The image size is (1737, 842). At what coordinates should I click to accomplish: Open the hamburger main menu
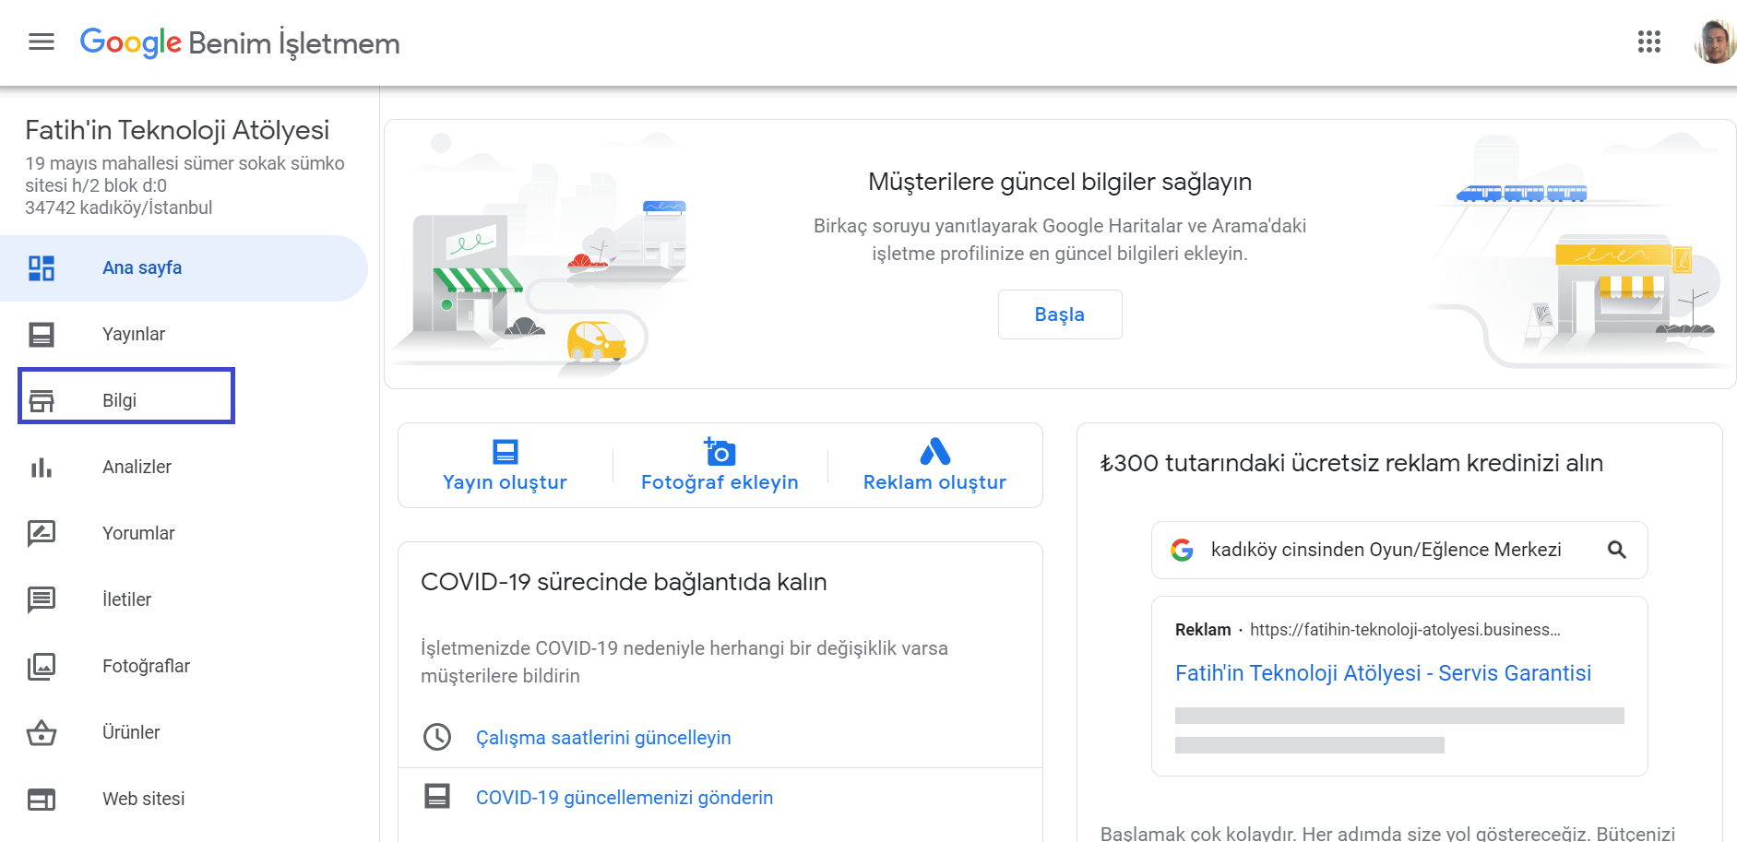pyautogui.click(x=42, y=42)
